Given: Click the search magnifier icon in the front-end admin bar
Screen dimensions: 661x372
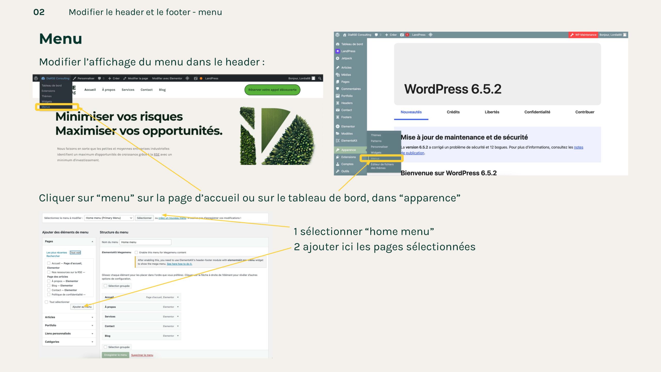Looking at the screenshot, I should click(x=320, y=78).
